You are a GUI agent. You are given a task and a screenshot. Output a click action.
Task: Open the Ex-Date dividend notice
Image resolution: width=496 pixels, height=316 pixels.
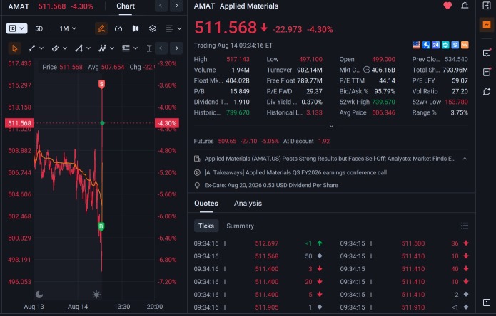(x=271, y=186)
